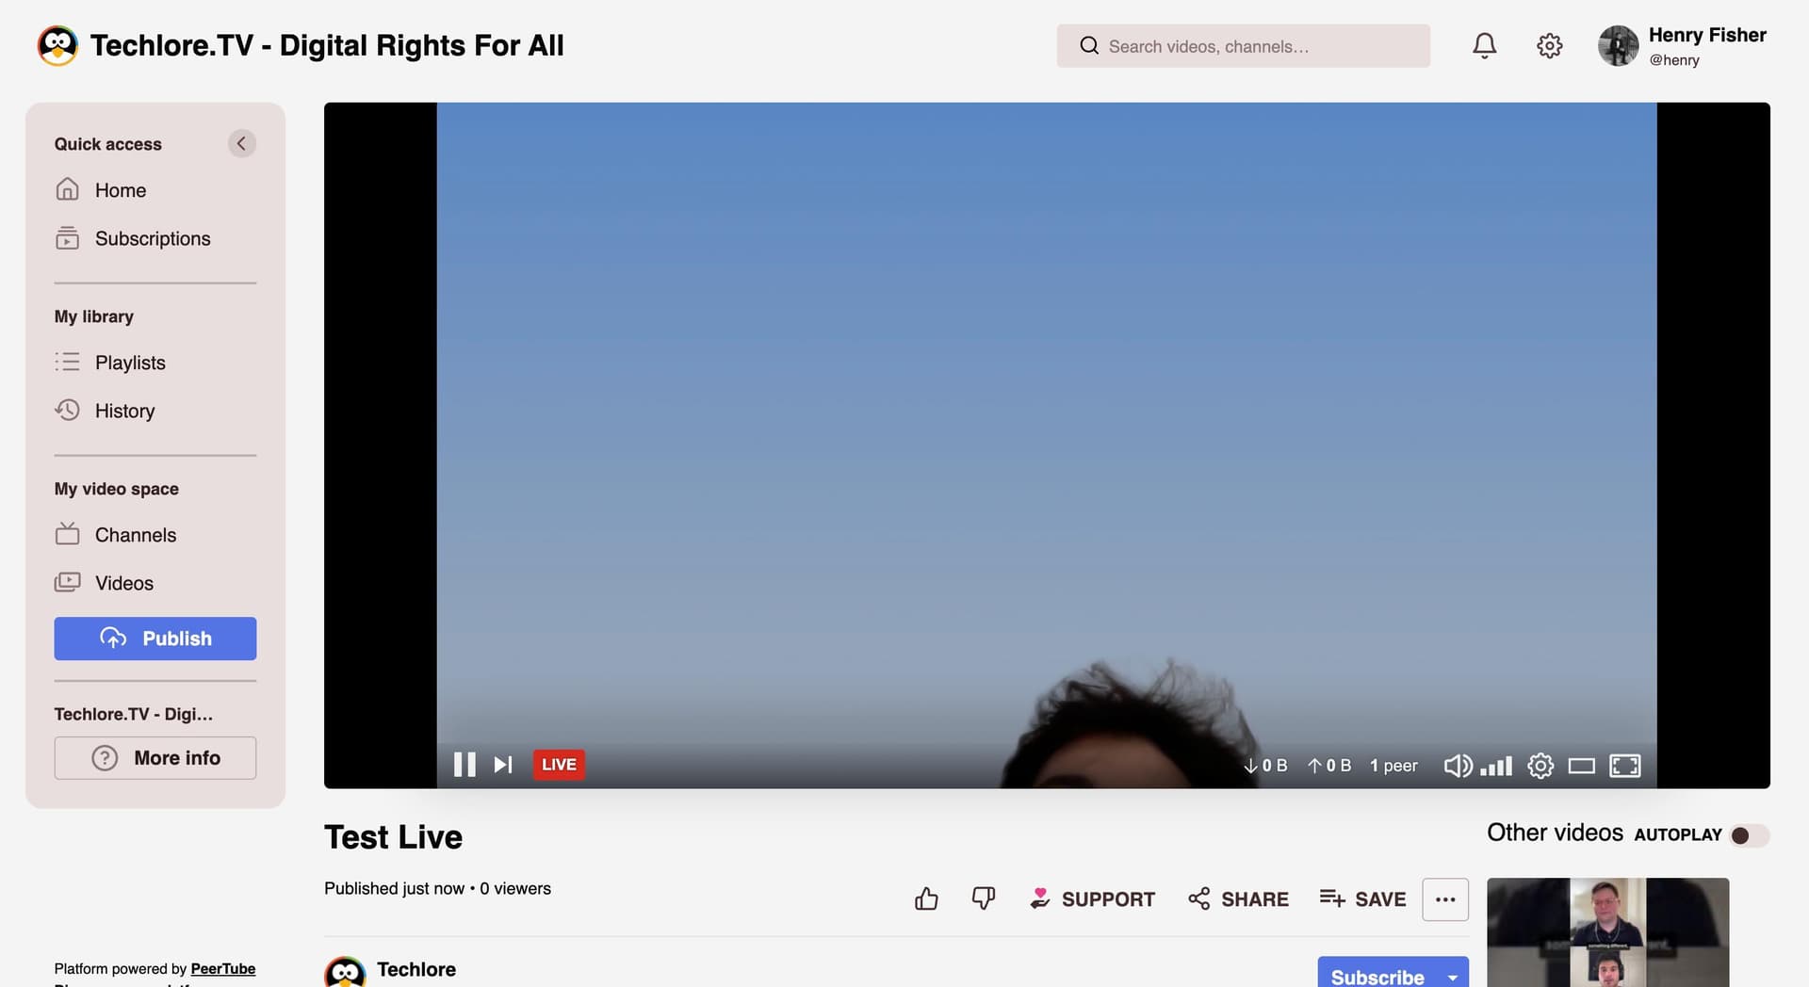Image resolution: width=1809 pixels, height=987 pixels.
Task: Expand the Subscribe dropdown arrow
Action: (x=1453, y=976)
